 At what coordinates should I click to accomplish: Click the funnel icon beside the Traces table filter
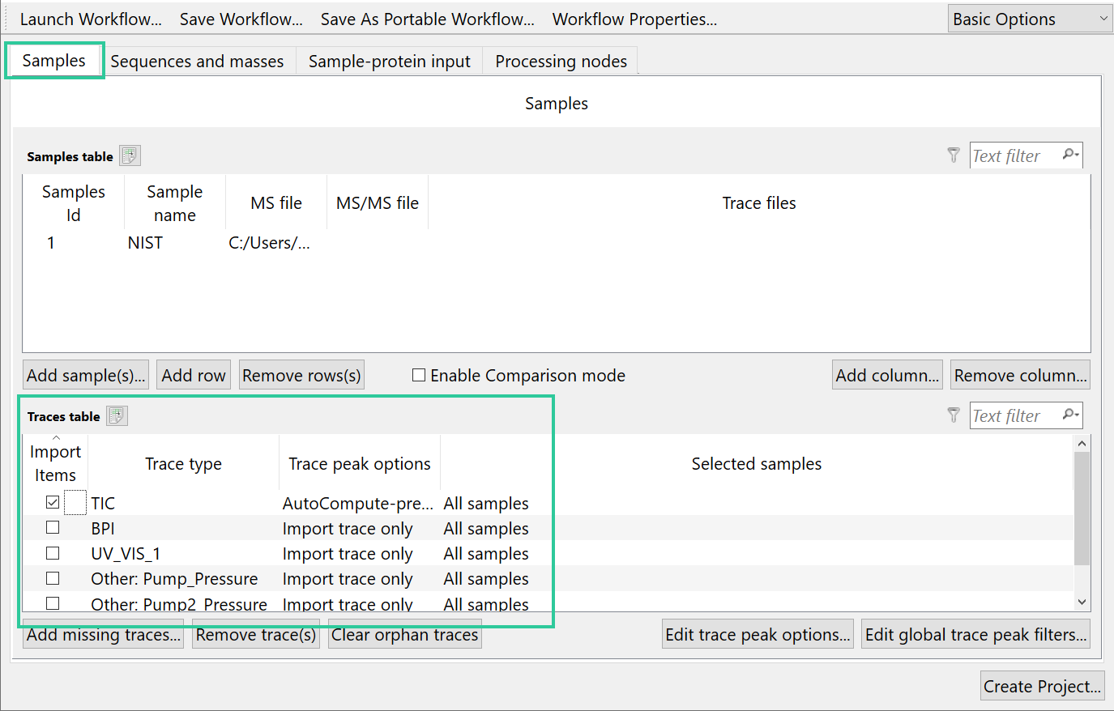pos(954,415)
